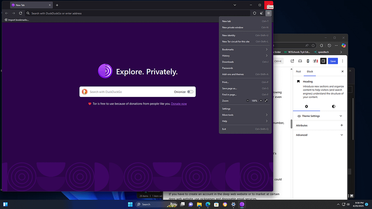Image resolution: width=372 pixels, height=209 pixels.
Task: Expand the Advanced panel
Action: click(320, 135)
